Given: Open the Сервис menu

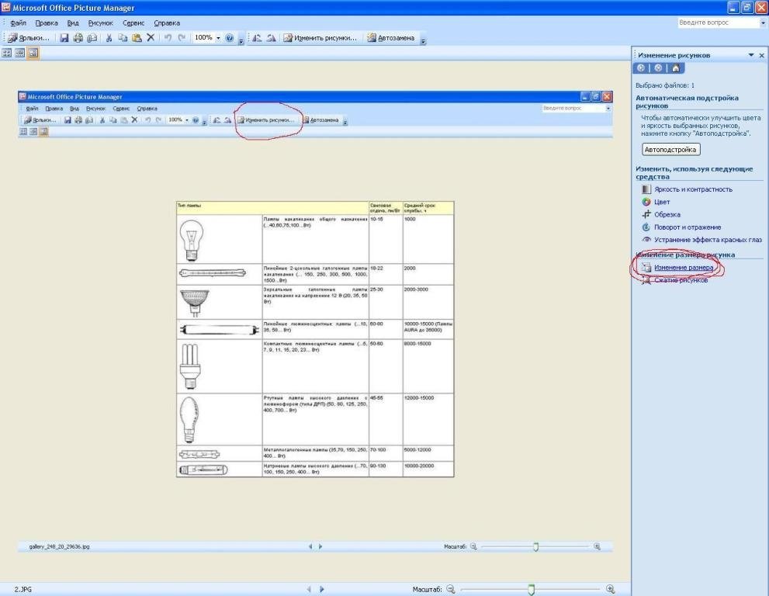Looking at the screenshot, I should (133, 23).
